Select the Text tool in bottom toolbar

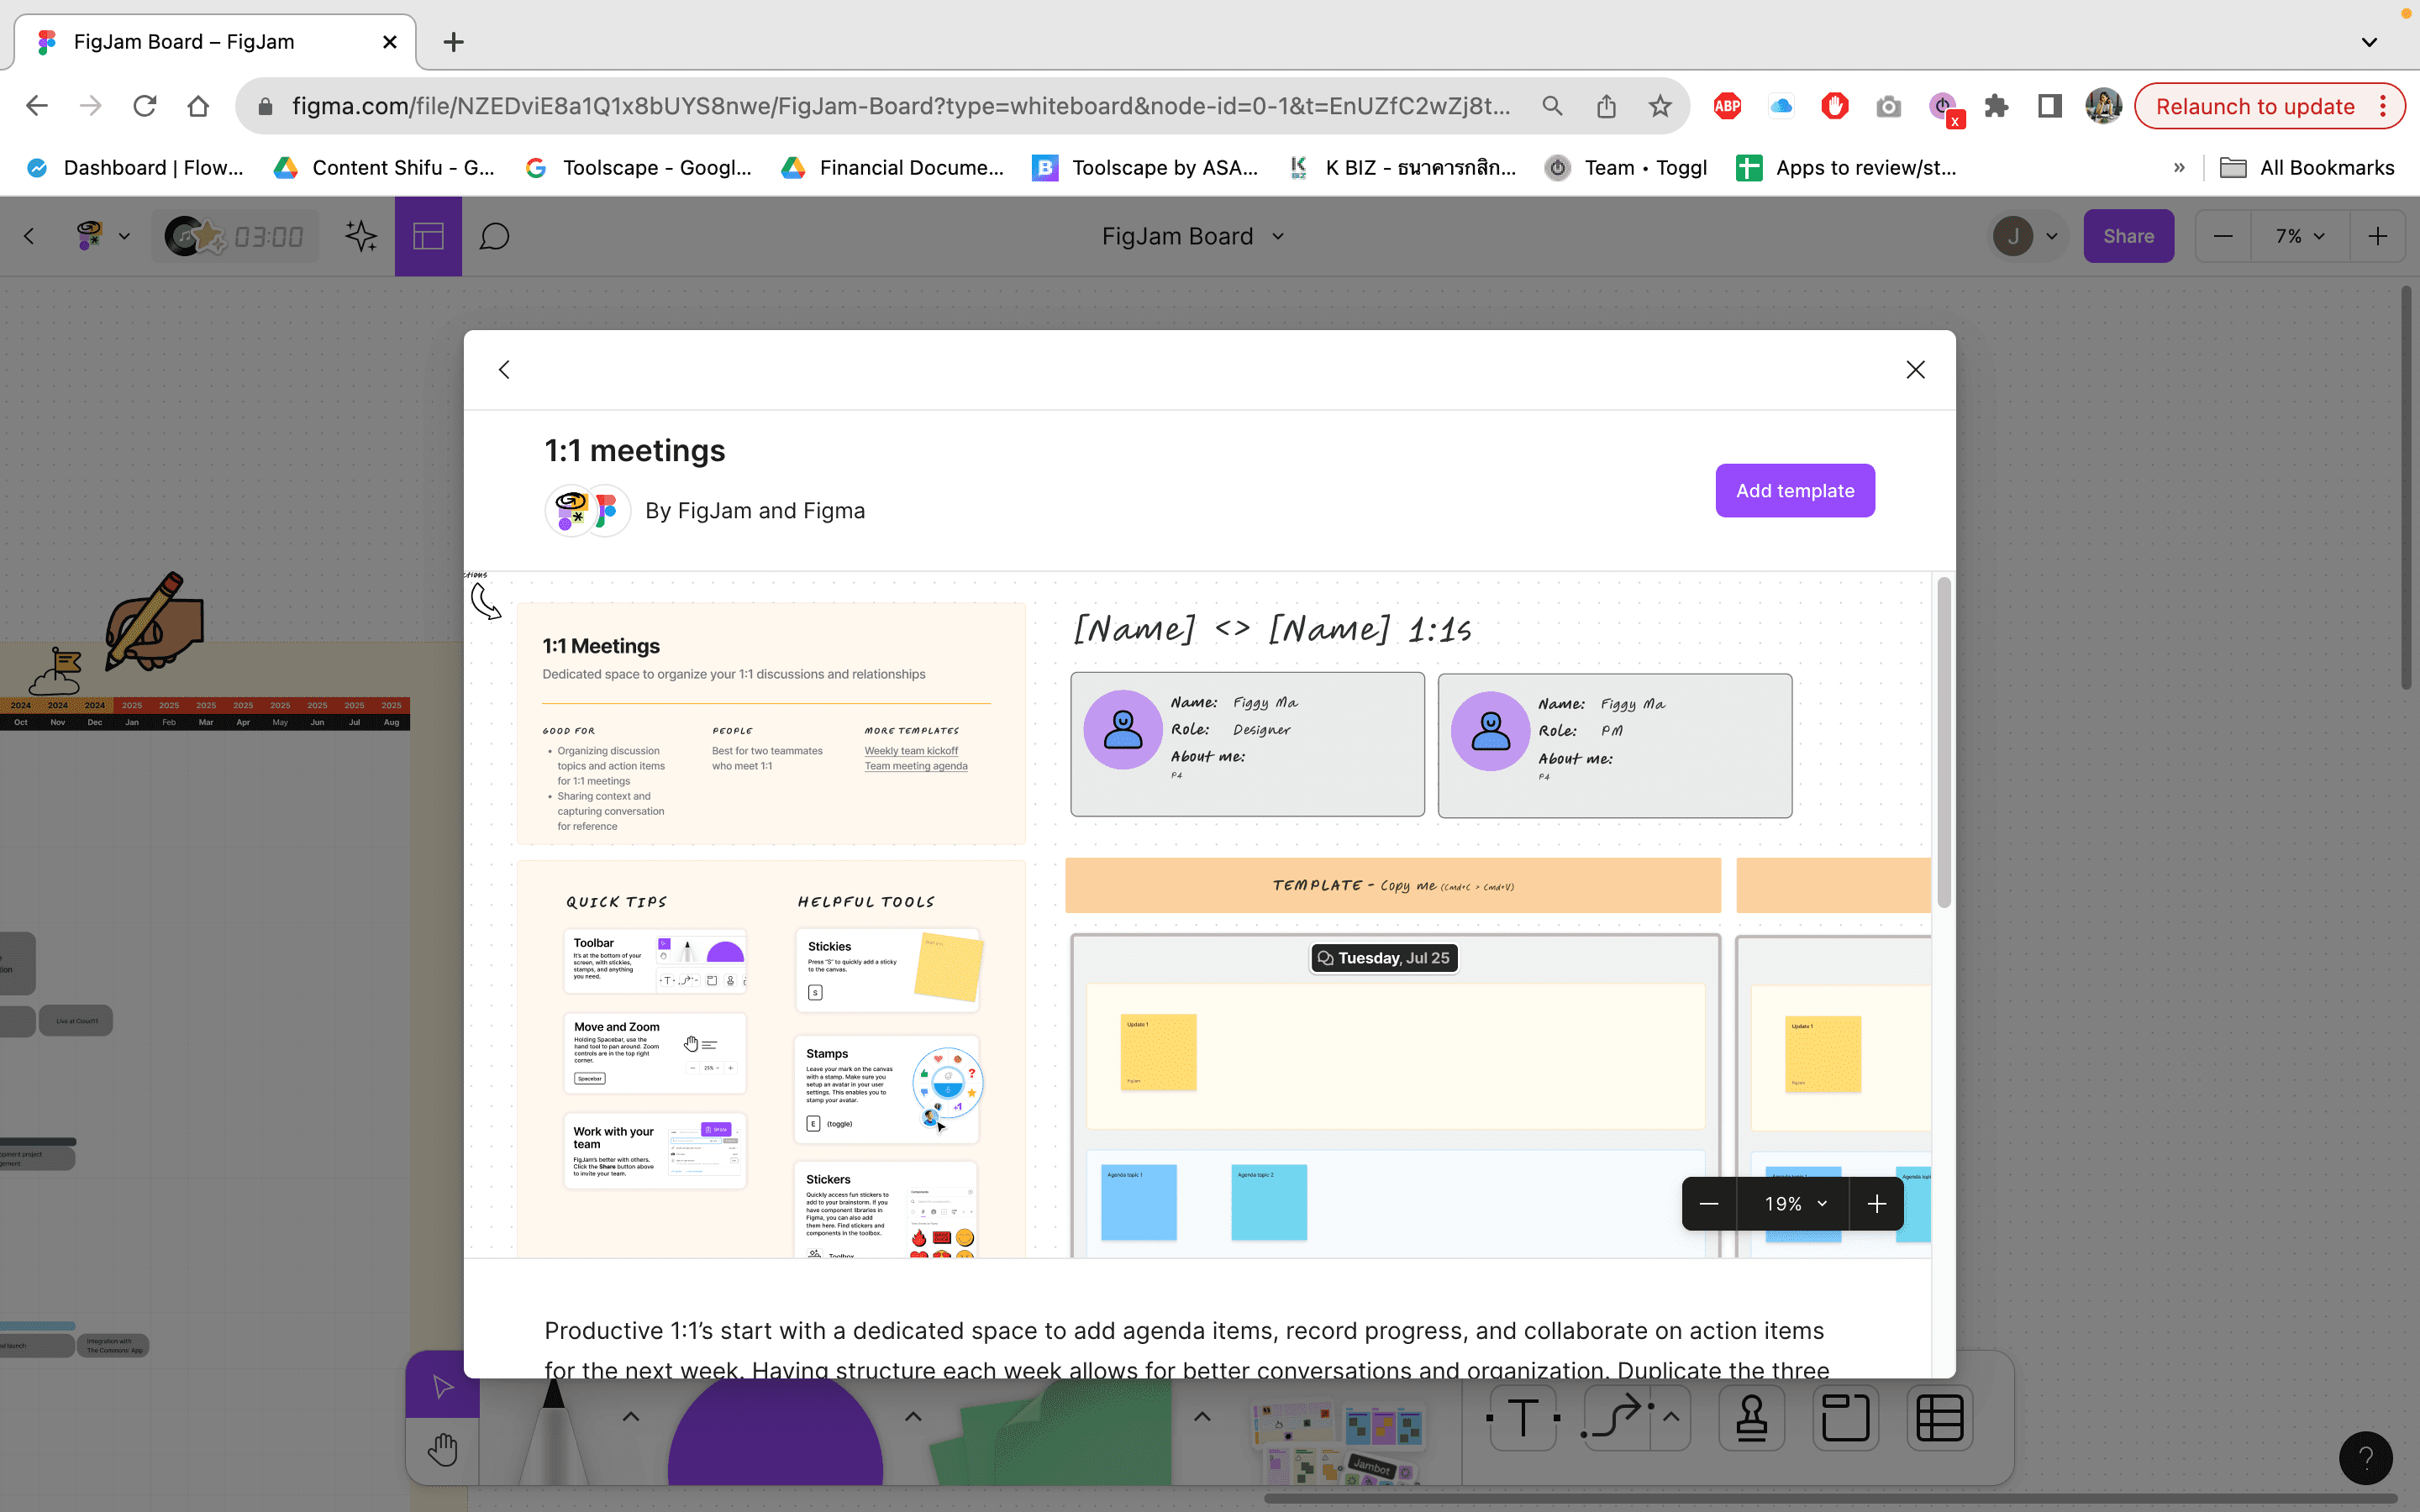(x=1522, y=1418)
